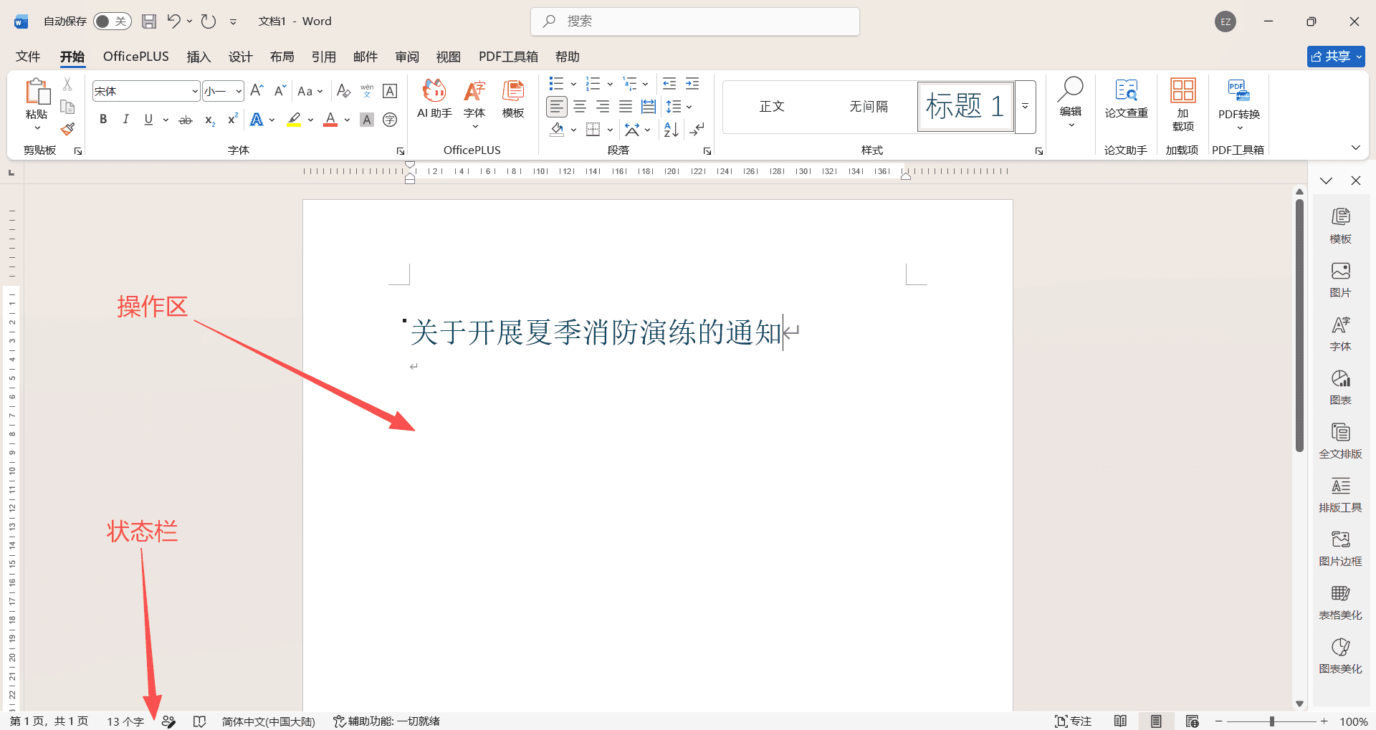Click the 专注 focus mode button

click(x=1073, y=721)
